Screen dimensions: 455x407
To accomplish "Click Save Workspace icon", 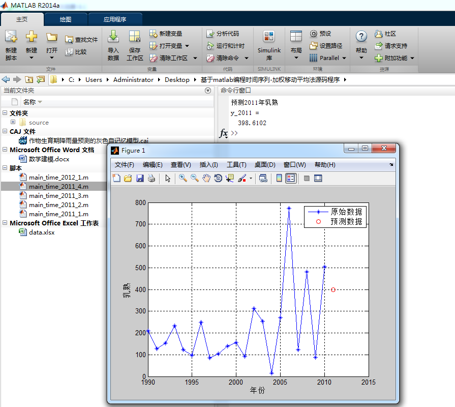I will 135,37.
